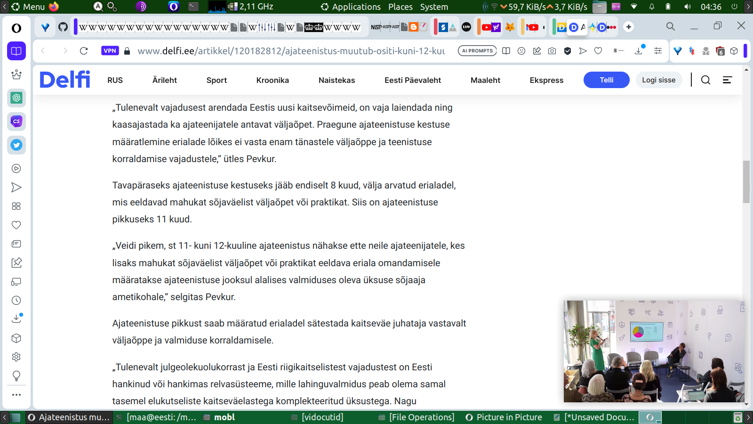
Task: Click the Telli subscribe button
Action: (607, 80)
